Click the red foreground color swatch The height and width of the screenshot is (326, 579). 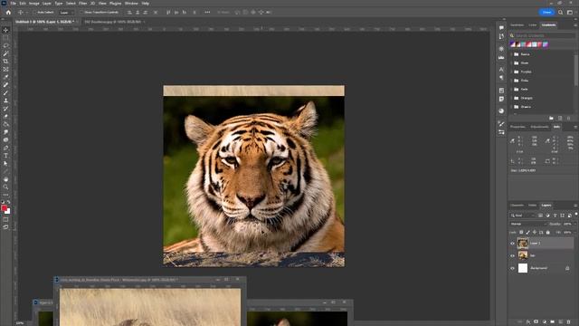4,208
